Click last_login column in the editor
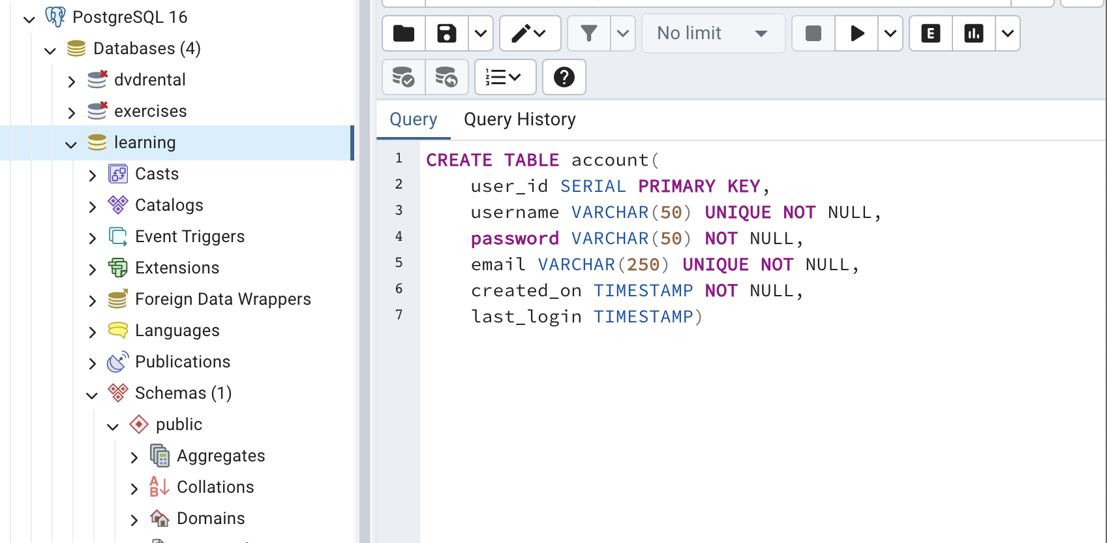Image resolution: width=1107 pixels, height=543 pixels. 526,317
